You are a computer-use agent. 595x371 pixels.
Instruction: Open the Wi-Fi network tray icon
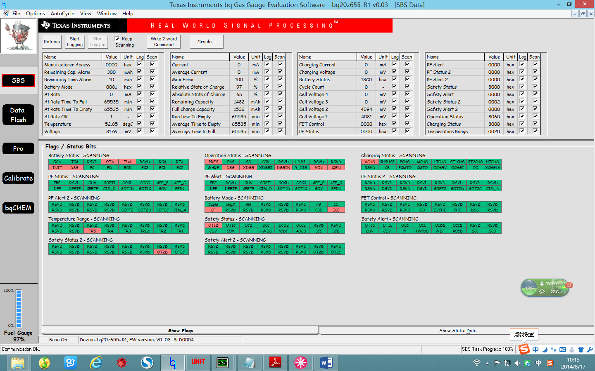tap(477, 363)
